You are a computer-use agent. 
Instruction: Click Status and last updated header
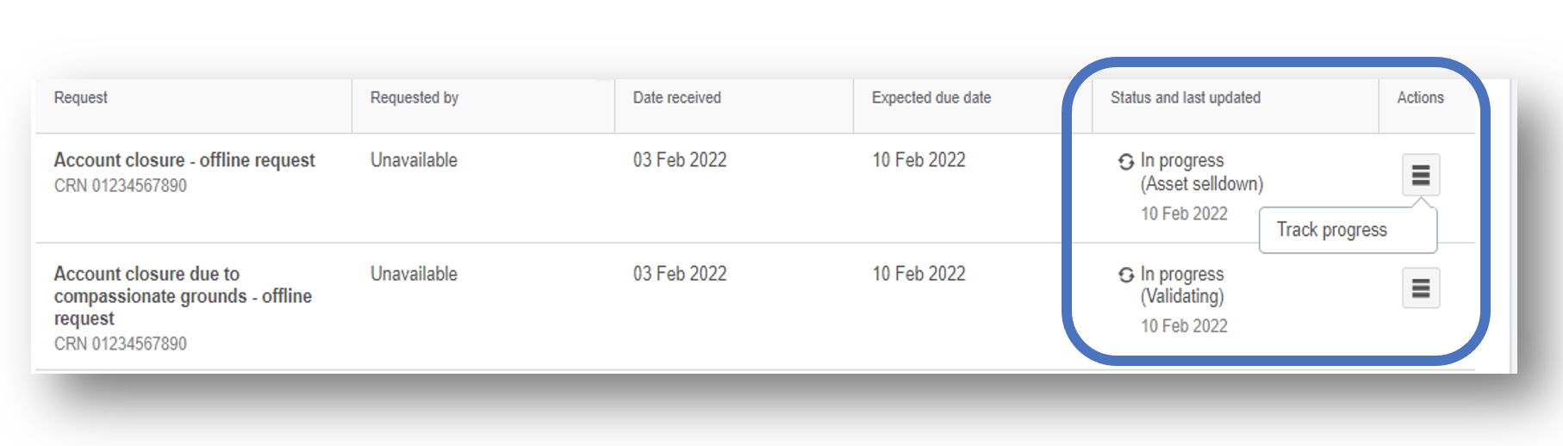click(x=1186, y=98)
